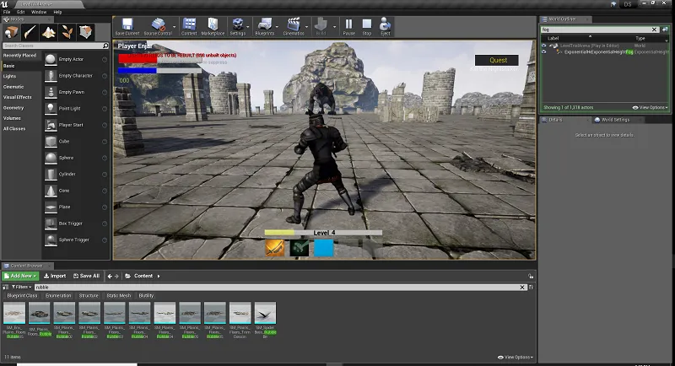Open the Window menu
Screen dimensions: 675x366
[39, 12]
